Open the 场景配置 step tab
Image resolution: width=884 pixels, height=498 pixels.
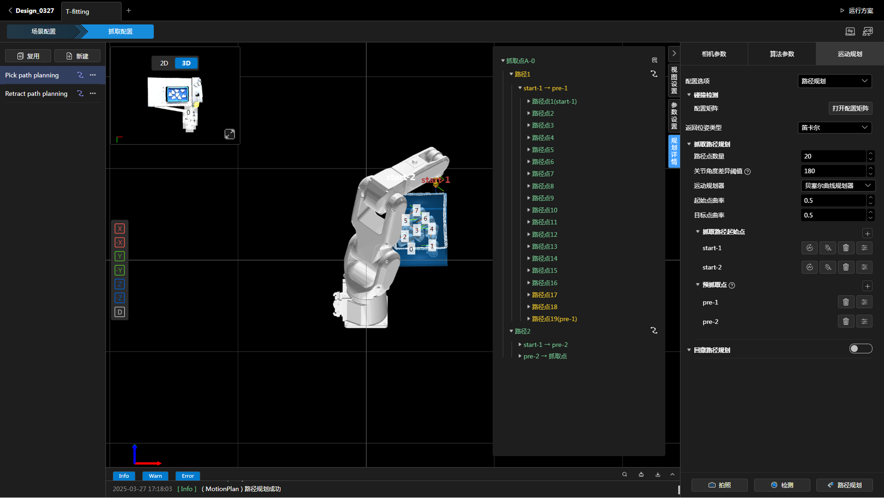[x=43, y=31]
